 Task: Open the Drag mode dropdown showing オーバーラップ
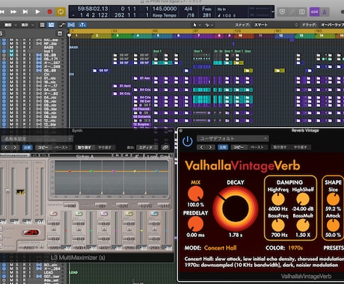[332, 25]
